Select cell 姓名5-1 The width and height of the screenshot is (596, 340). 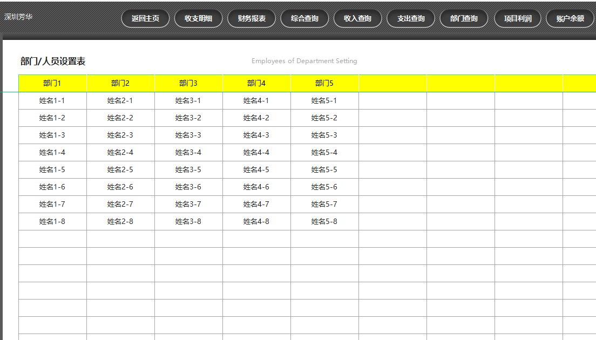(324, 101)
